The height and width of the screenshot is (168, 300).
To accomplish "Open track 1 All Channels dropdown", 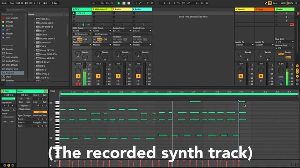I will tap(82, 34).
